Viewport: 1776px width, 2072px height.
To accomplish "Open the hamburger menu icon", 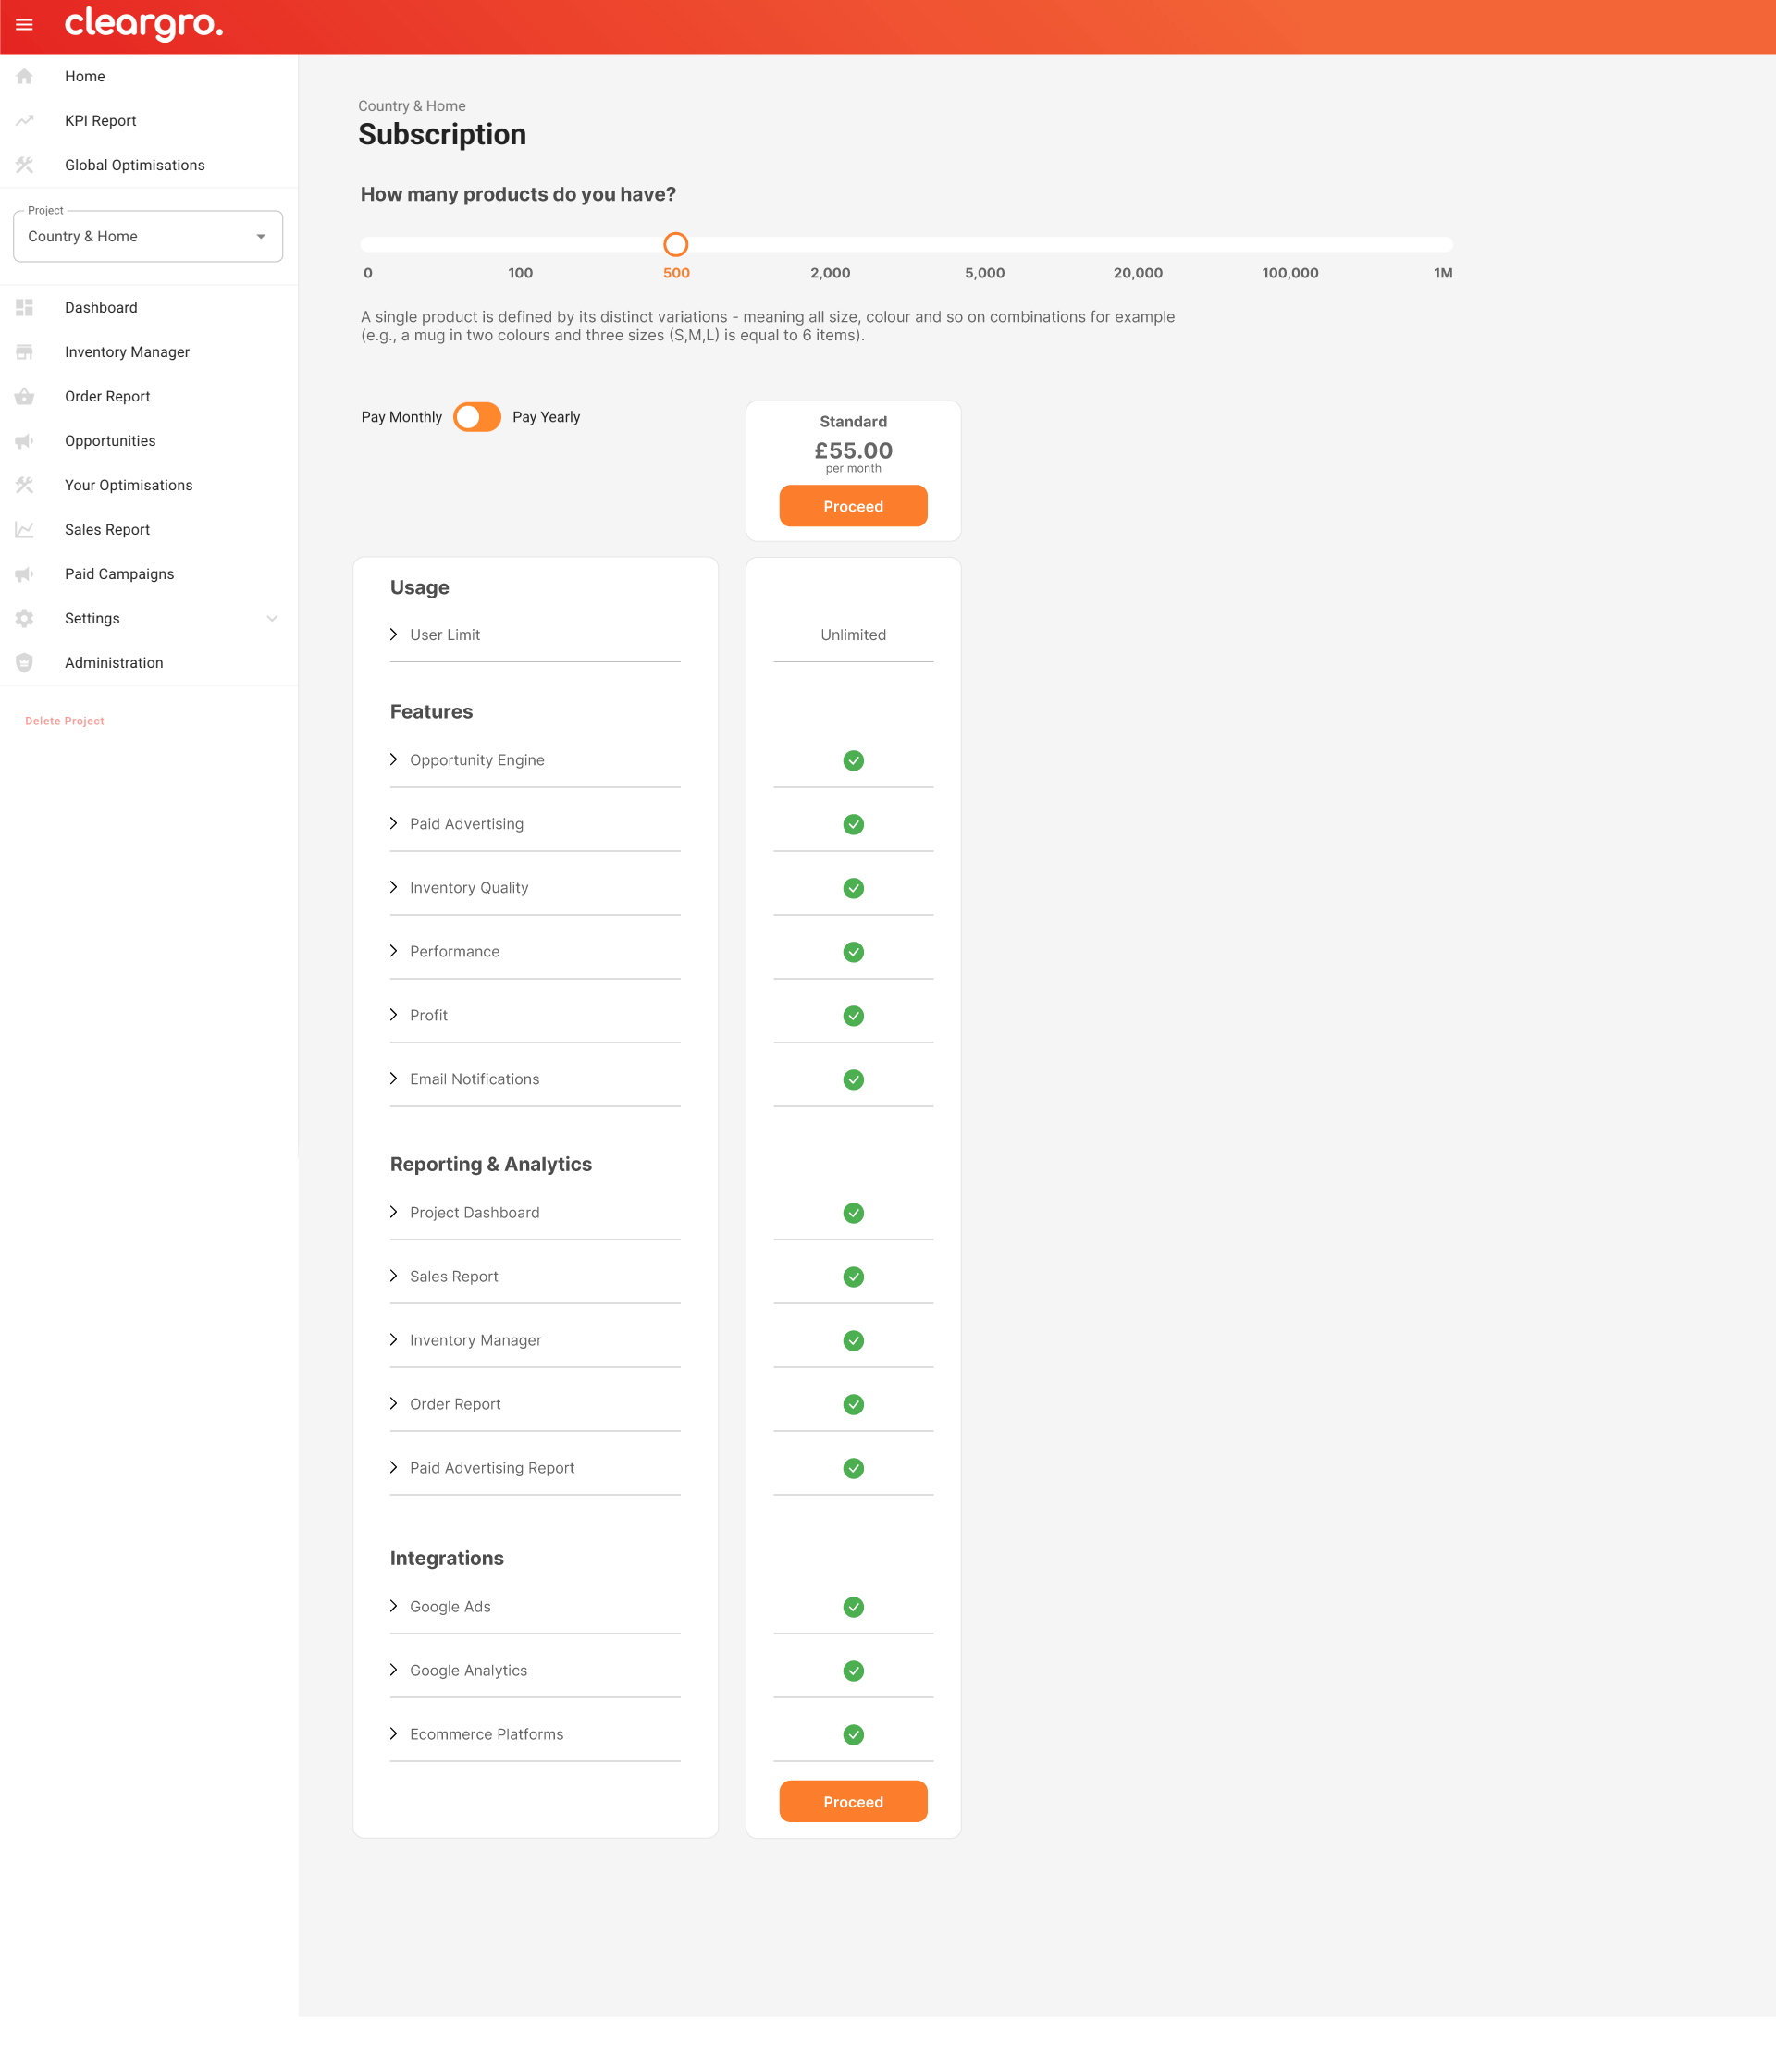I will pyautogui.click(x=24, y=25).
